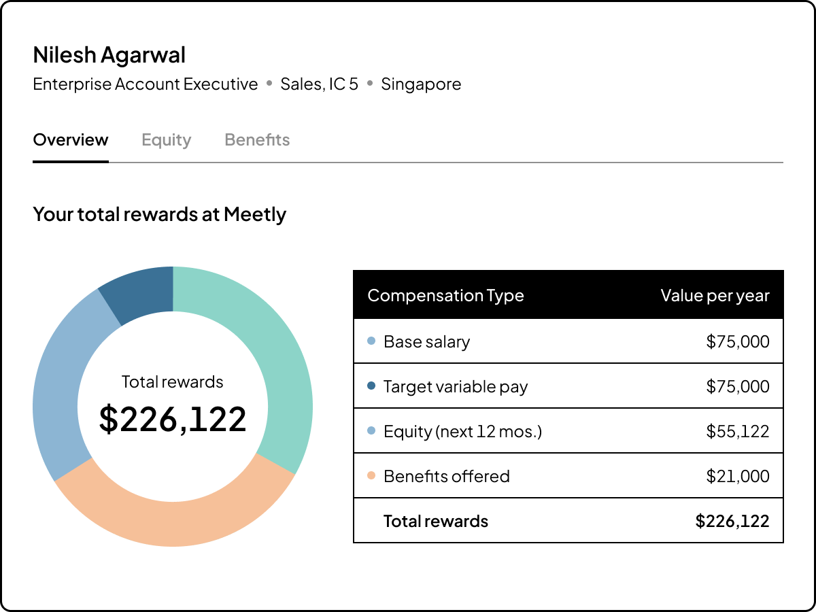Viewport: 816px width, 612px height.
Task: Open the Benefits tab
Action: pos(257,140)
